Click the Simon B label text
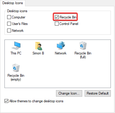The width and height of the screenshot is (115, 113). pyautogui.click(x=38, y=53)
